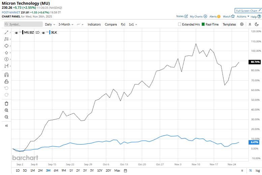Toggle the magnet snap tool
The height and width of the screenshot is (175, 262).
point(6,75)
